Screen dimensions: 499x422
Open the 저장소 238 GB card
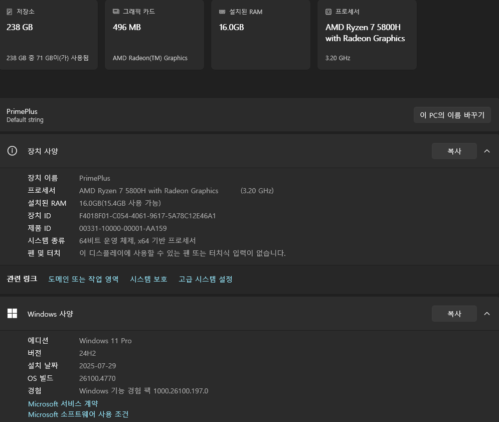(x=48, y=35)
